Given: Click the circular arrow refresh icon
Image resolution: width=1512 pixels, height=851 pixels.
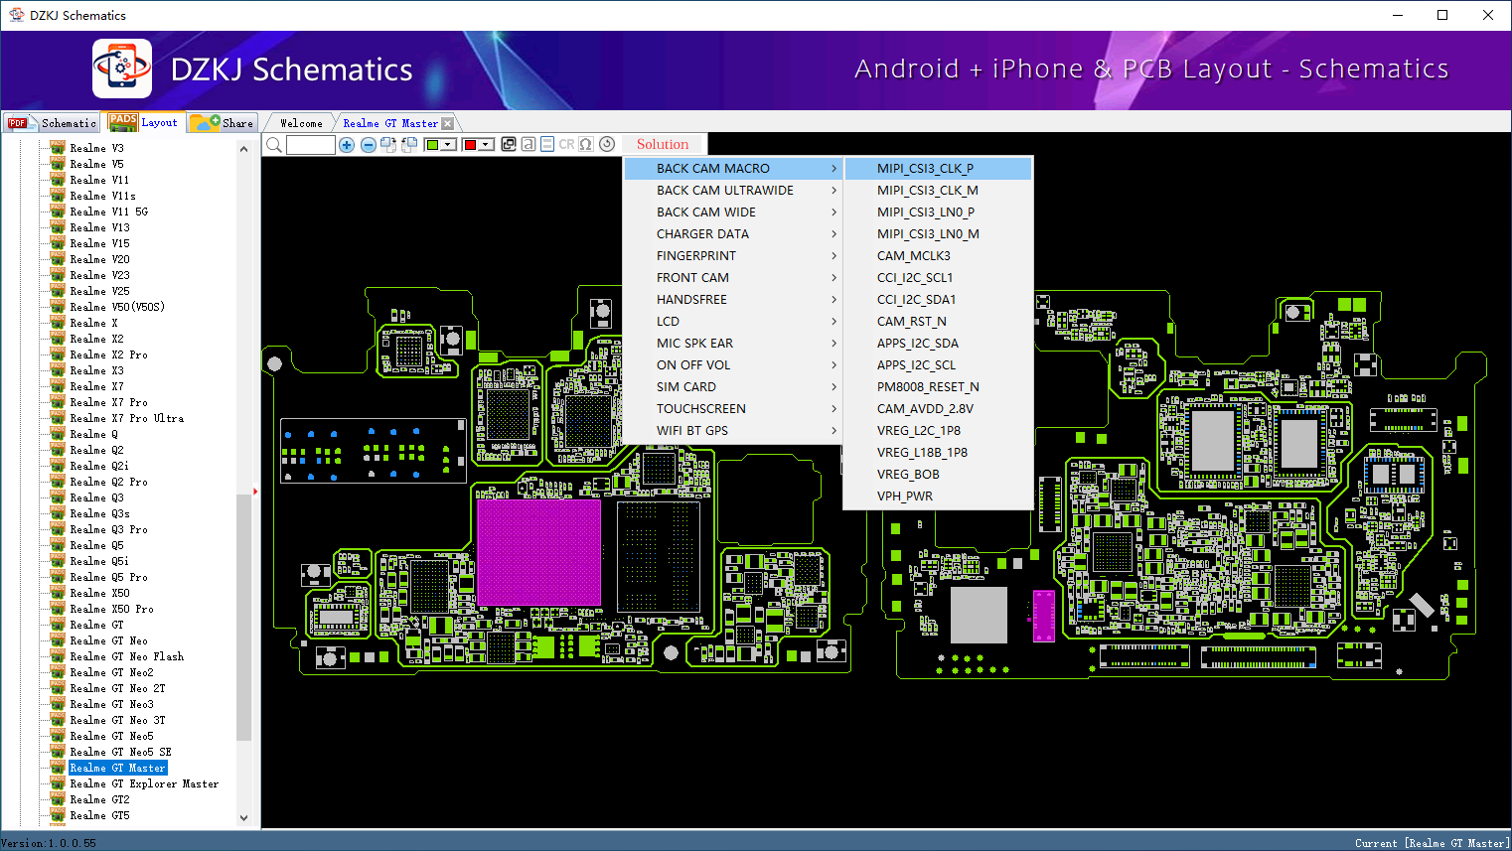Looking at the screenshot, I should pos(607,144).
